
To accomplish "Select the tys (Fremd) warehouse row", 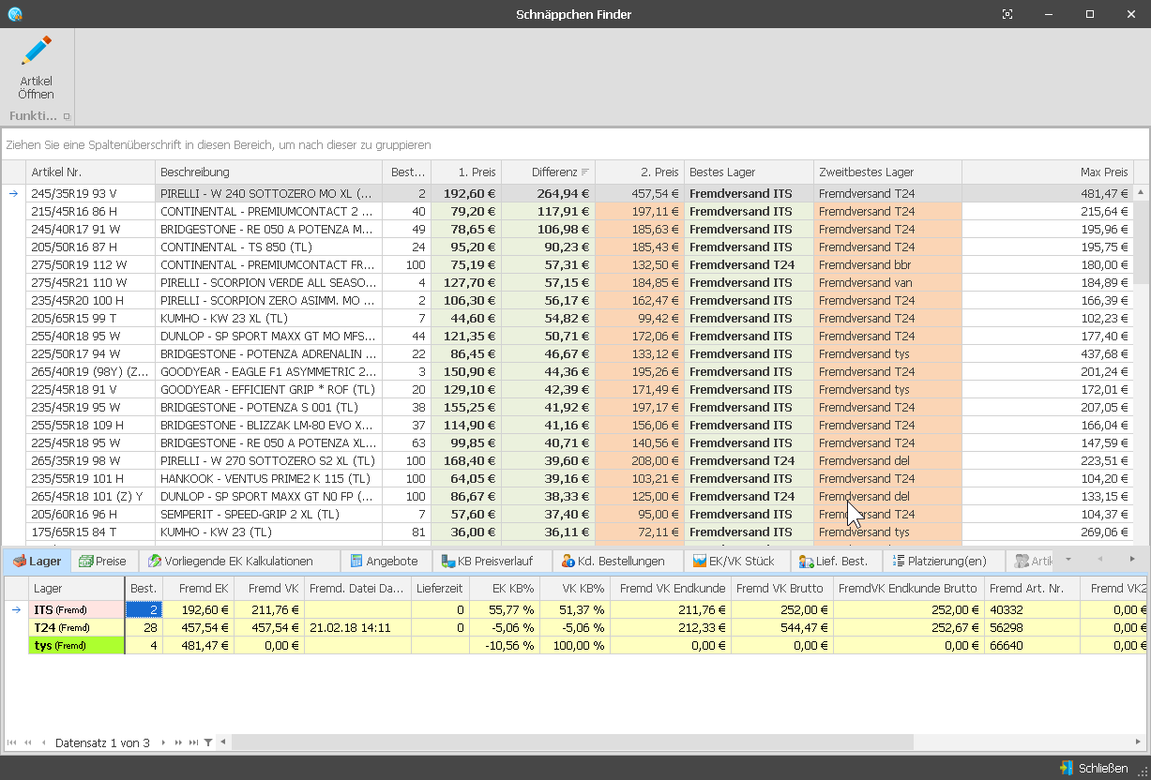I will [76, 646].
